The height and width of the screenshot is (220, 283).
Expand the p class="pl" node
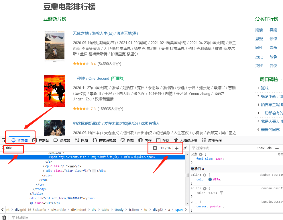43,166
